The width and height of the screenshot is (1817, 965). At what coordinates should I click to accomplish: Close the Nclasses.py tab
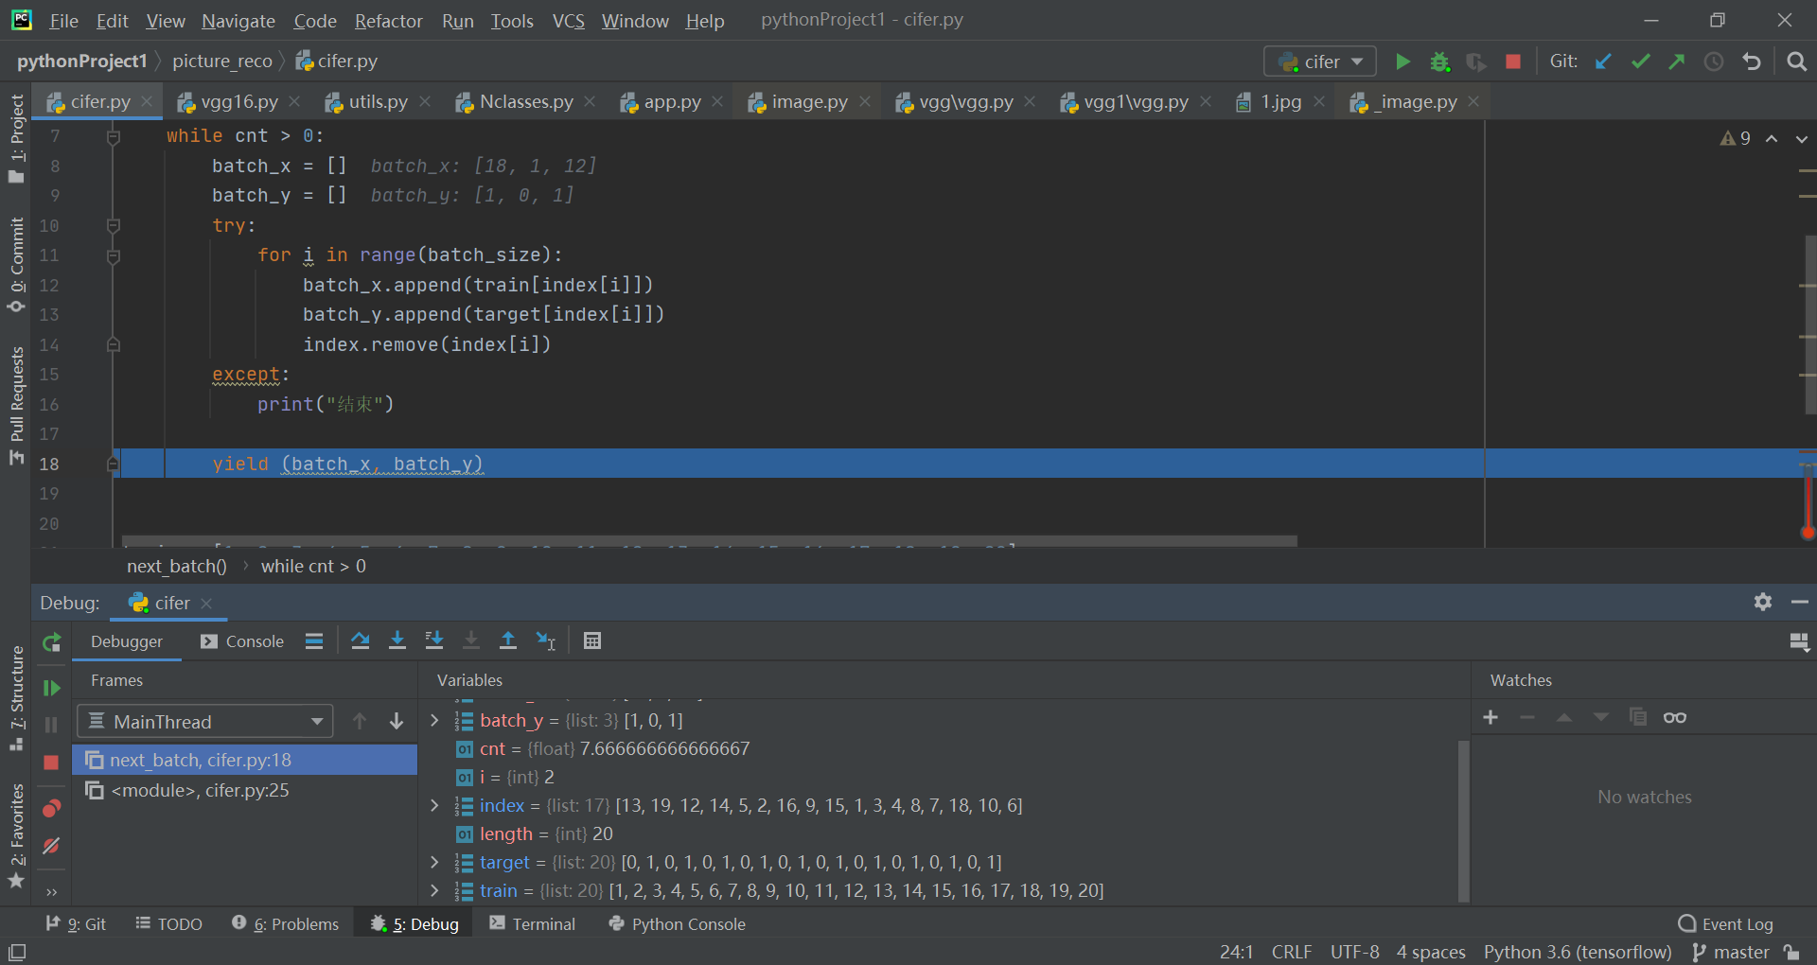[x=591, y=101]
